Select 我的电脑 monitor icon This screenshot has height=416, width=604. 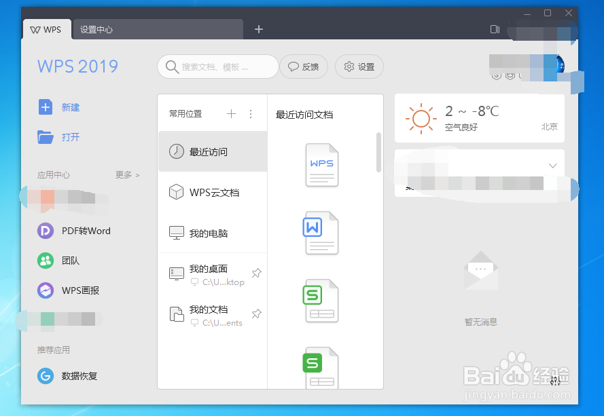(177, 233)
